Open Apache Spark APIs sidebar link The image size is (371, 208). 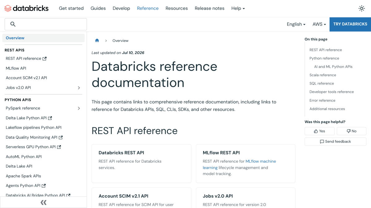23,176
